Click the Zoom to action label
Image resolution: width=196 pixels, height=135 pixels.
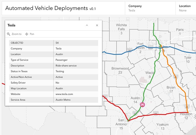pyautogui.click(x=16, y=34)
